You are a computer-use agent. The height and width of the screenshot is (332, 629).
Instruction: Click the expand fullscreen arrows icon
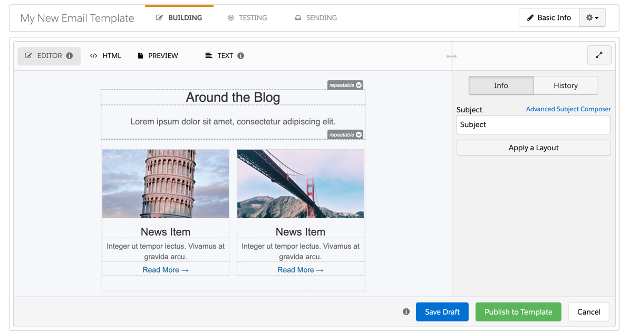coord(599,55)
